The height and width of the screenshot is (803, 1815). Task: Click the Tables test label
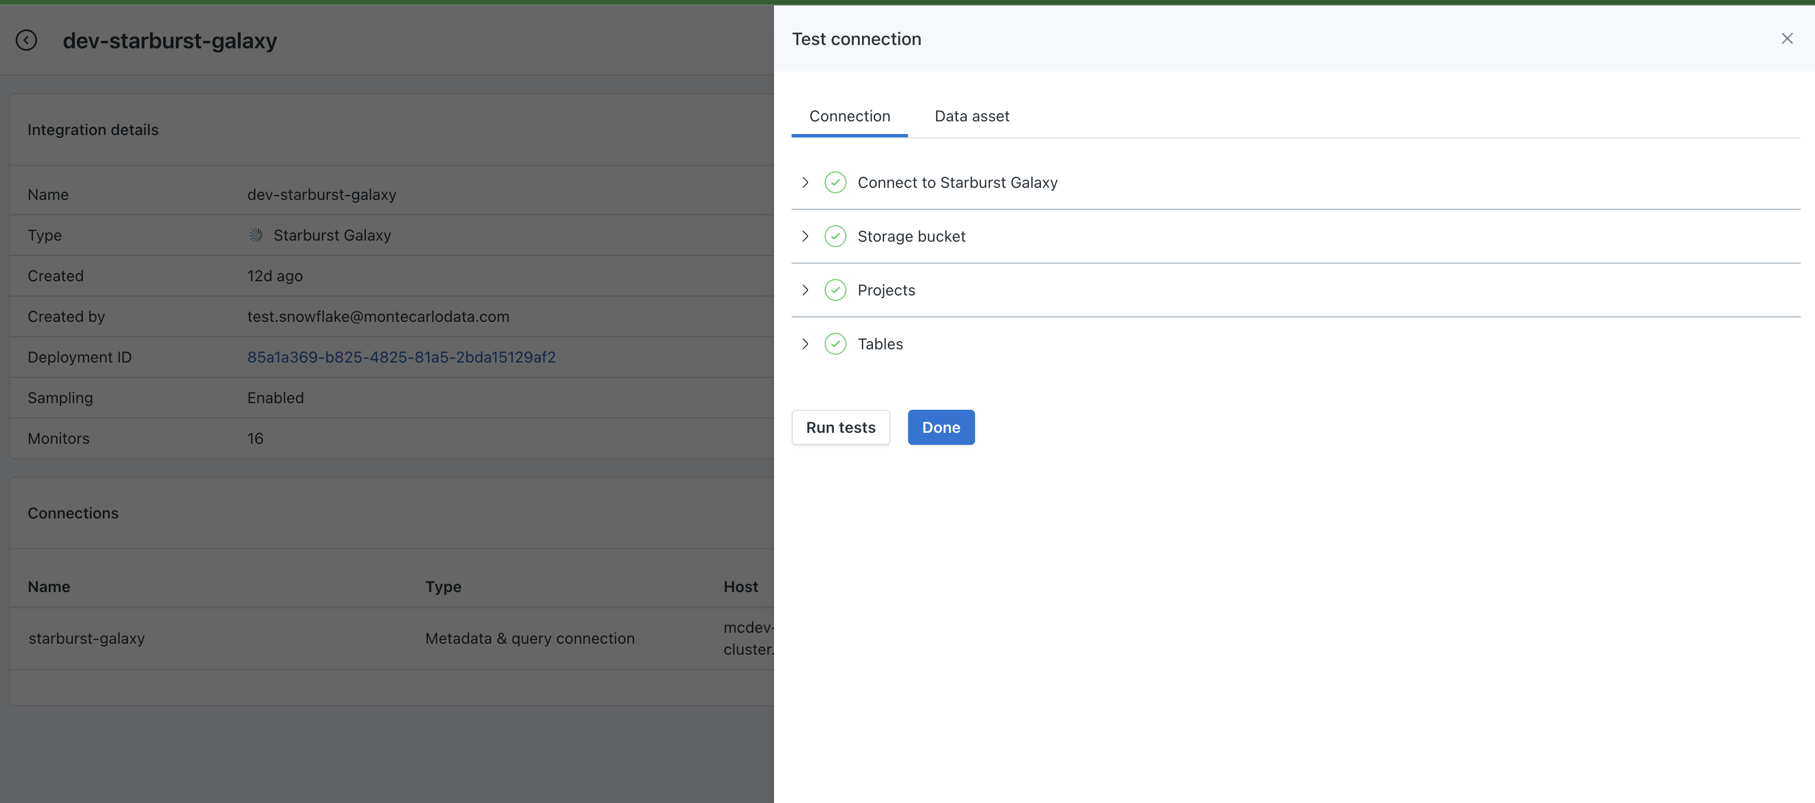(879, 344)
